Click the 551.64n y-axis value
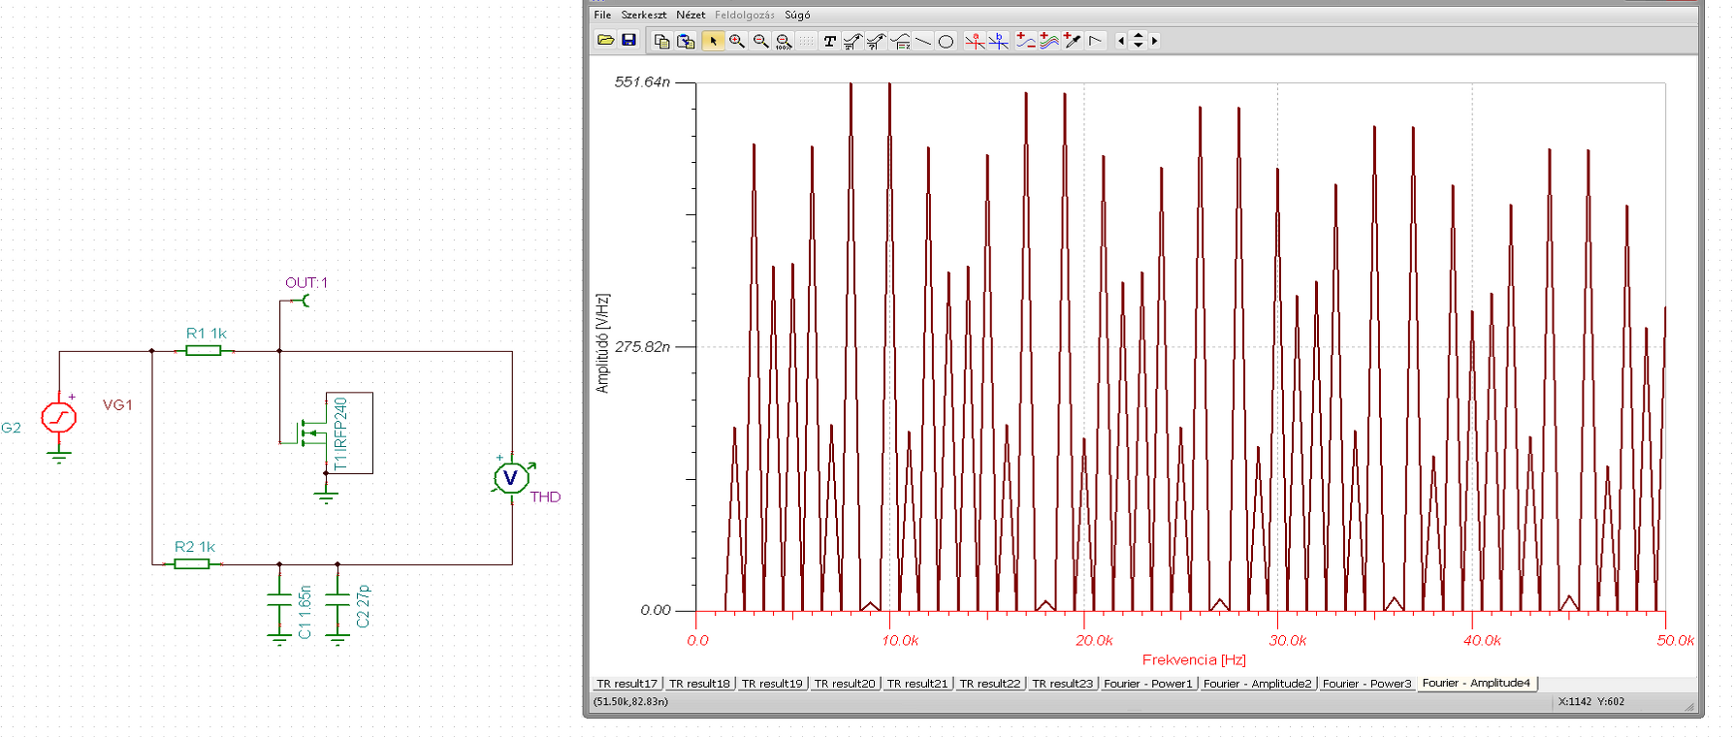Screen dimensions: 1734x737 642,82
